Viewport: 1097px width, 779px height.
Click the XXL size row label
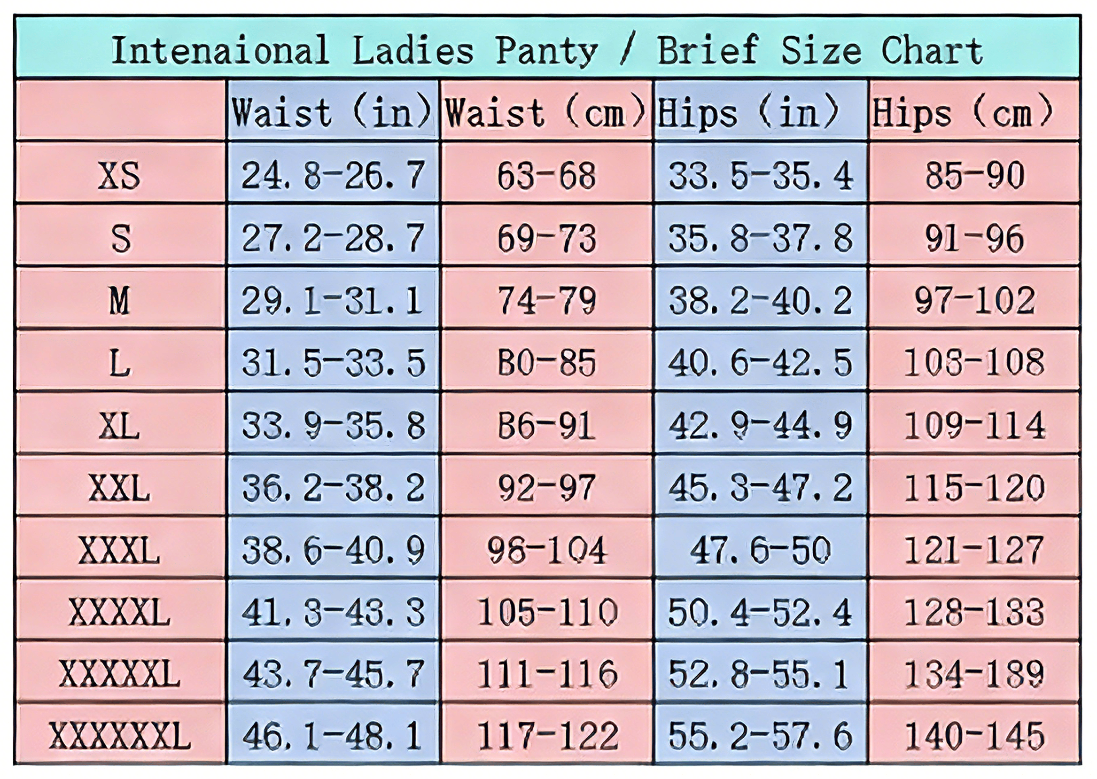(x=120, y=488)
